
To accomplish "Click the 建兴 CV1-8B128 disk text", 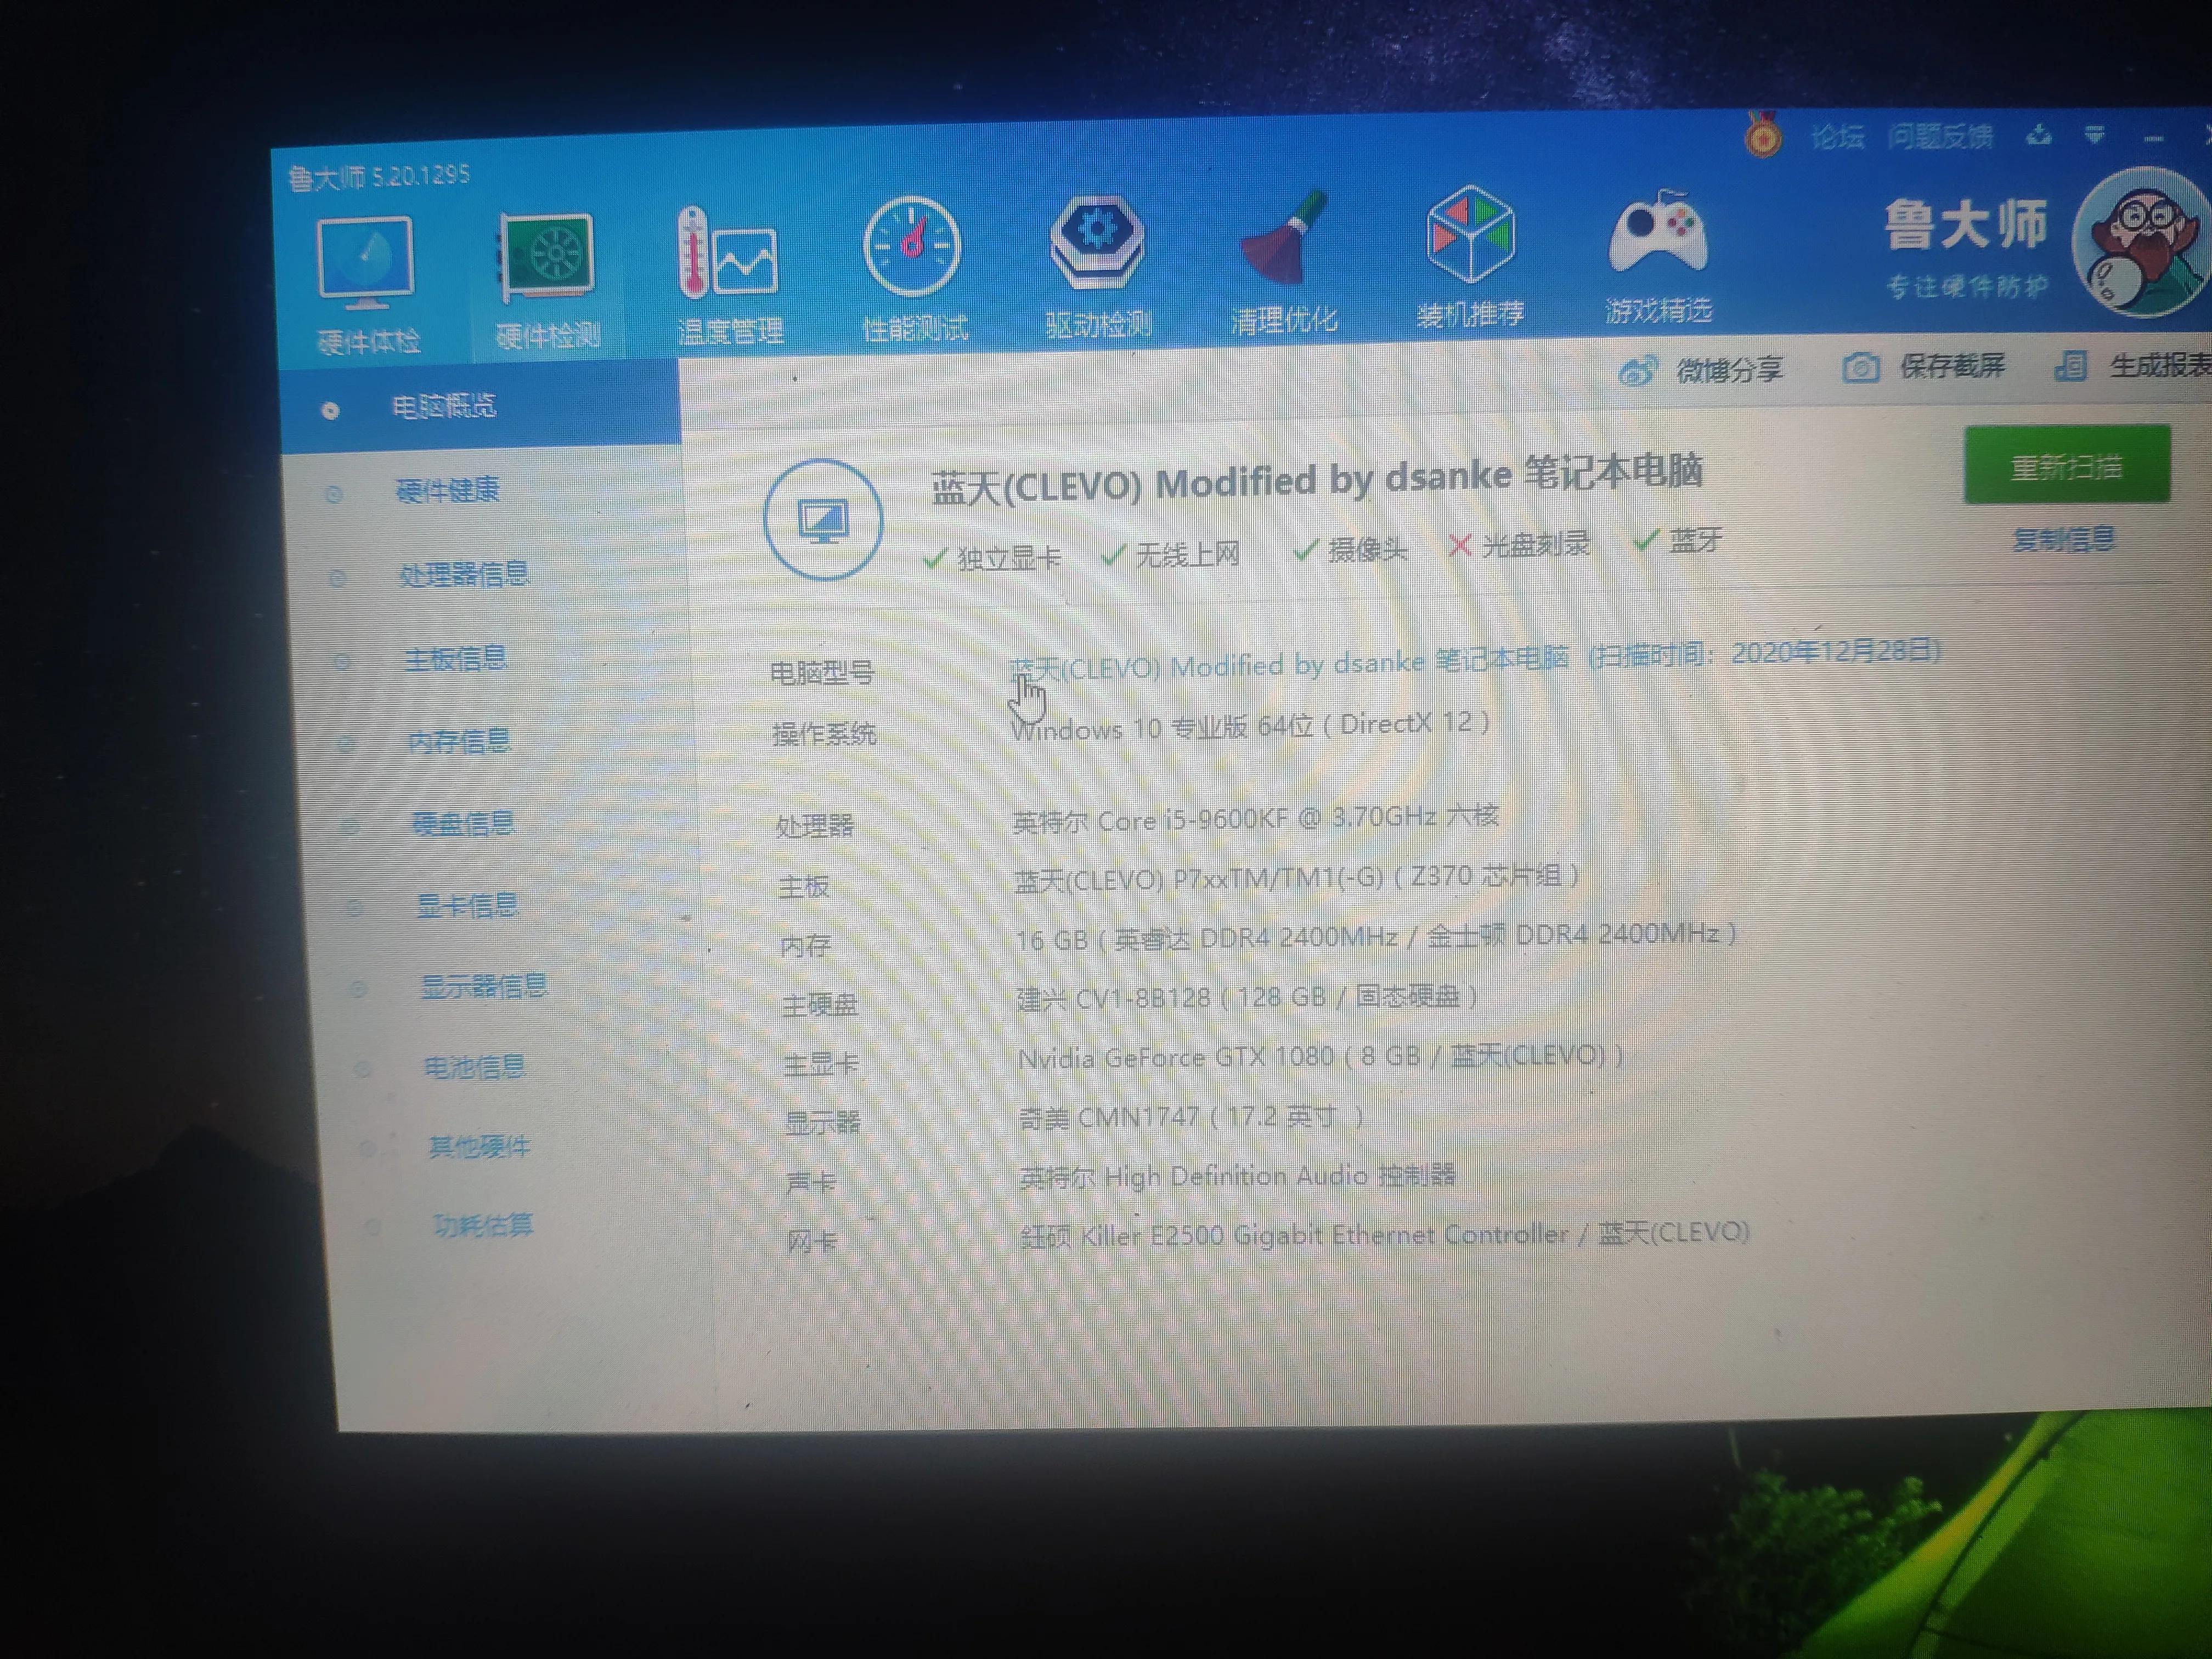I will (1247, 997).
